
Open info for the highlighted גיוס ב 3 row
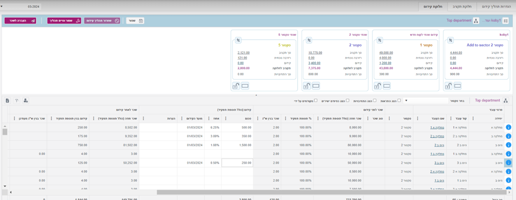click(x=509, y=163)
